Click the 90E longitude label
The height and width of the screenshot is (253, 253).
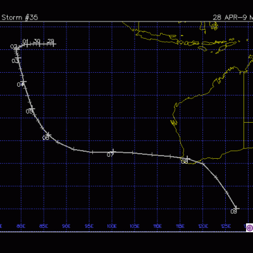(66, 226)
